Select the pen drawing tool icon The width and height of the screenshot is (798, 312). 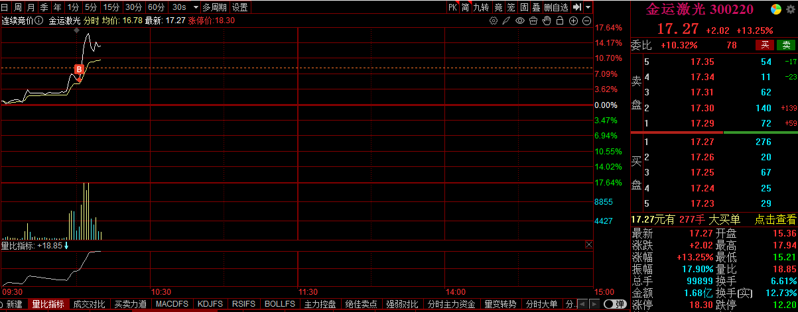[x=507, y=21]
